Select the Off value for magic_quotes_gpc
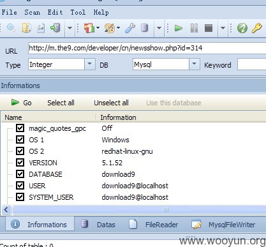Image resolution: width=266 pixels, height=247 pixels. (x=107, y=128)
